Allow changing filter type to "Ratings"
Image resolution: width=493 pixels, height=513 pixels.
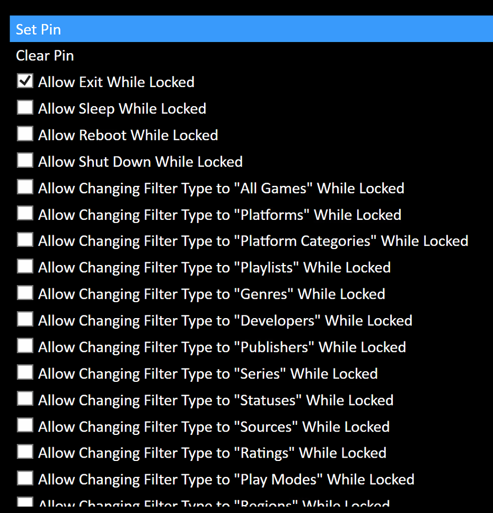(25, 452)
